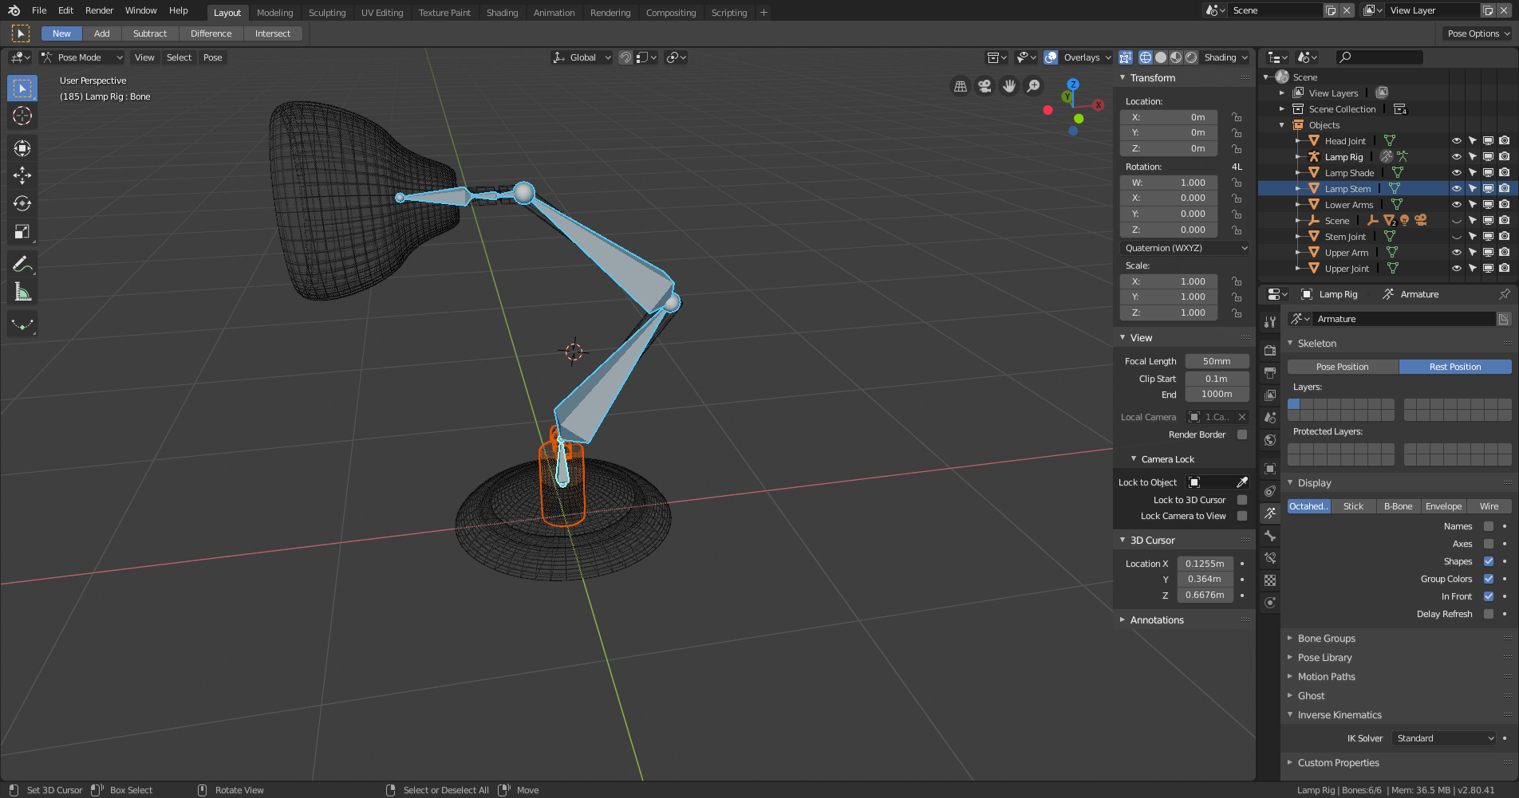Screen dimensions: 1519x798
Task: Activate the Annotate tool
Action: tap(22, 263)
